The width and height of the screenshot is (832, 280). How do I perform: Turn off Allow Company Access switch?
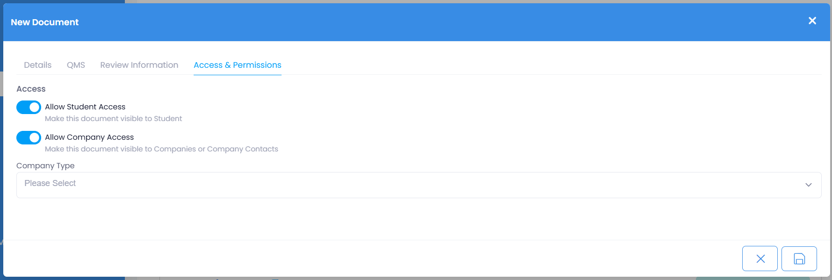click(29, 138)
